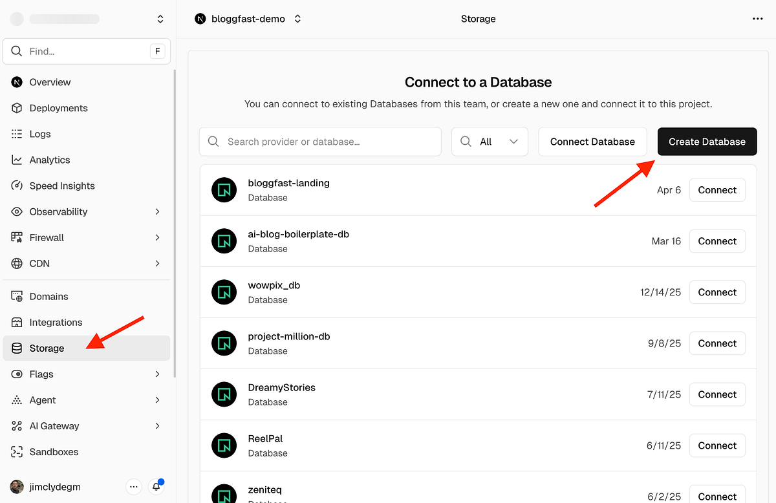Click the Mar 16 date text
The height and width of the screenshot is (503, 776).
666,241
